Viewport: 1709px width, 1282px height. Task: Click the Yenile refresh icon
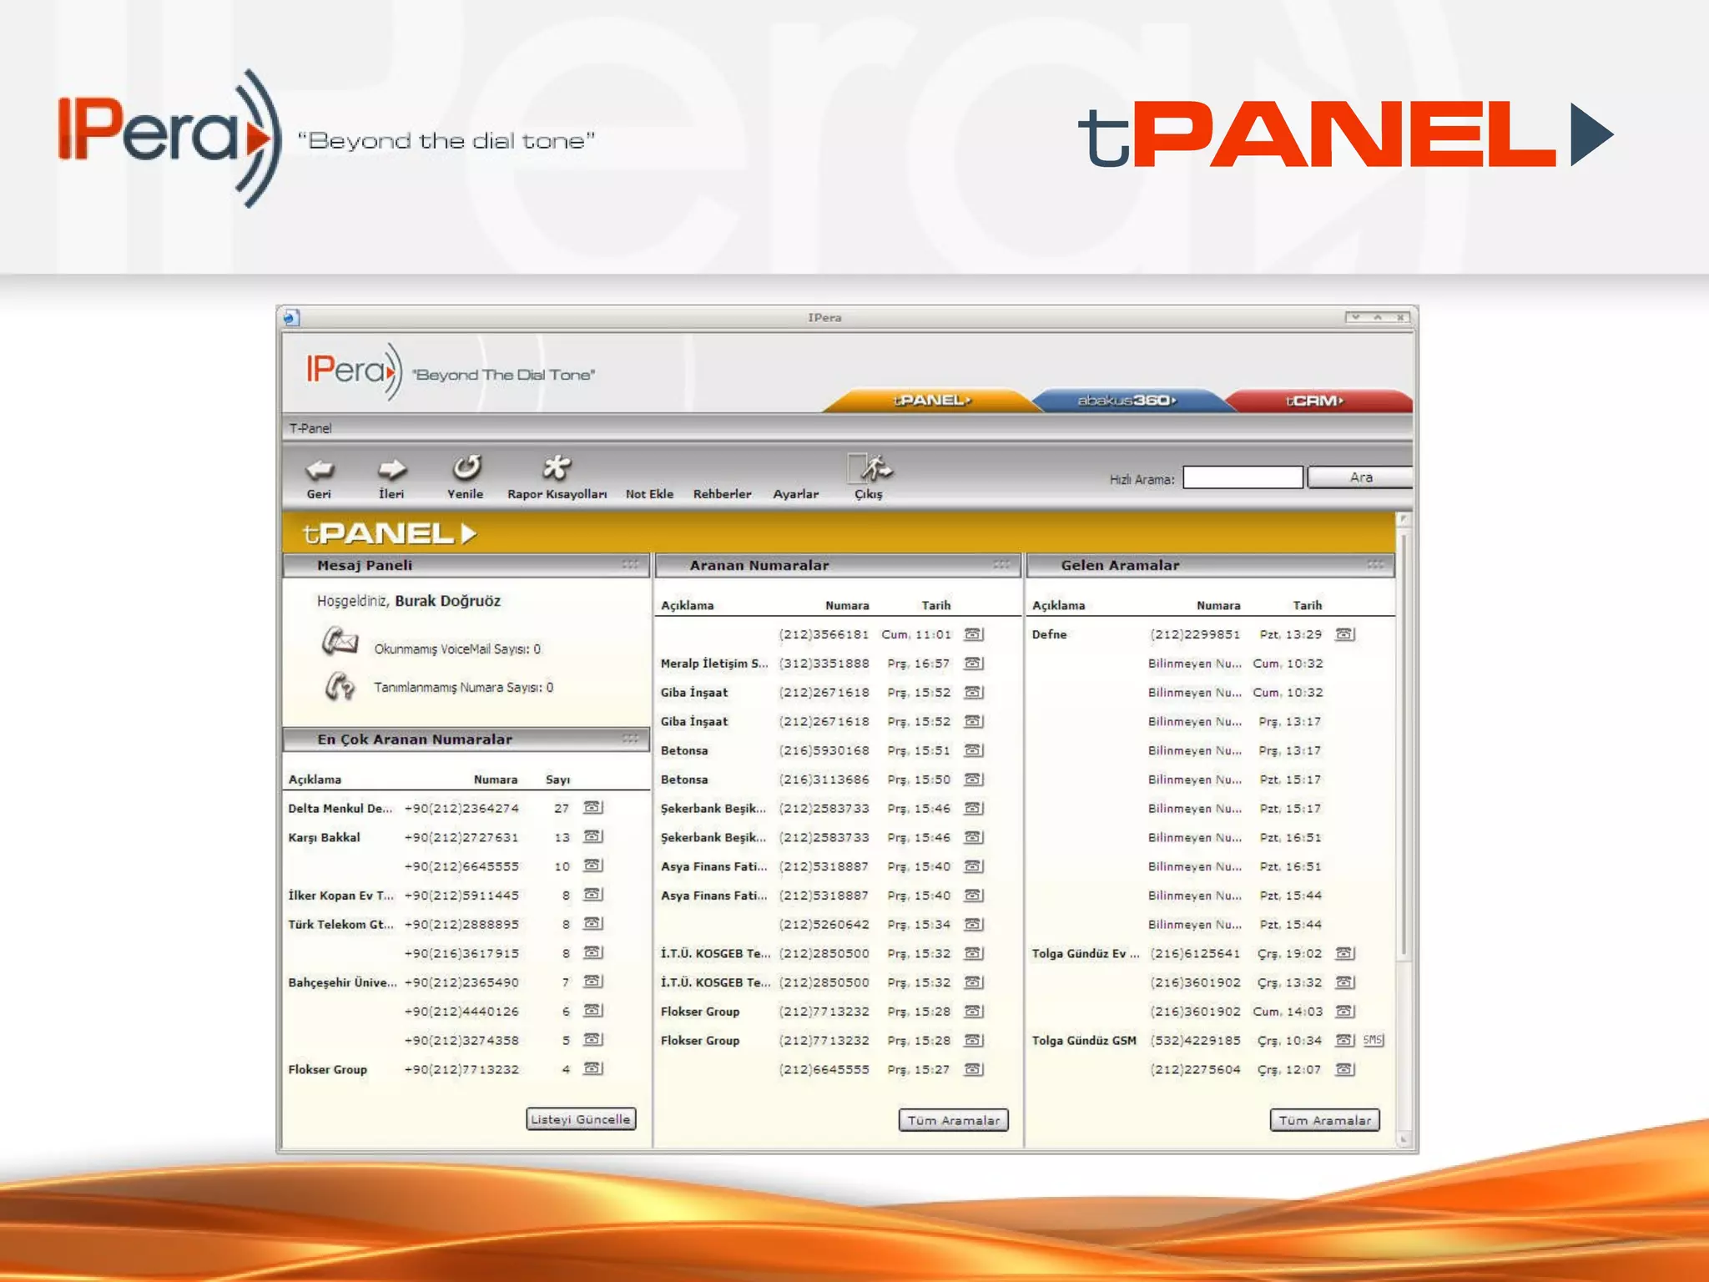click(466, 468)
